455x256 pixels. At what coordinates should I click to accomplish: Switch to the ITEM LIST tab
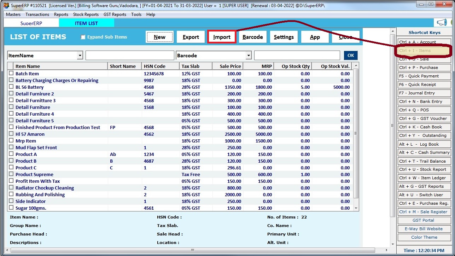pyautogui.click(x=87, y=22)
